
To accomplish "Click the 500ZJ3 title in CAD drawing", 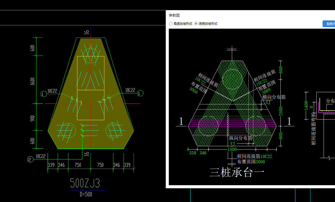I will coord(85,183).
